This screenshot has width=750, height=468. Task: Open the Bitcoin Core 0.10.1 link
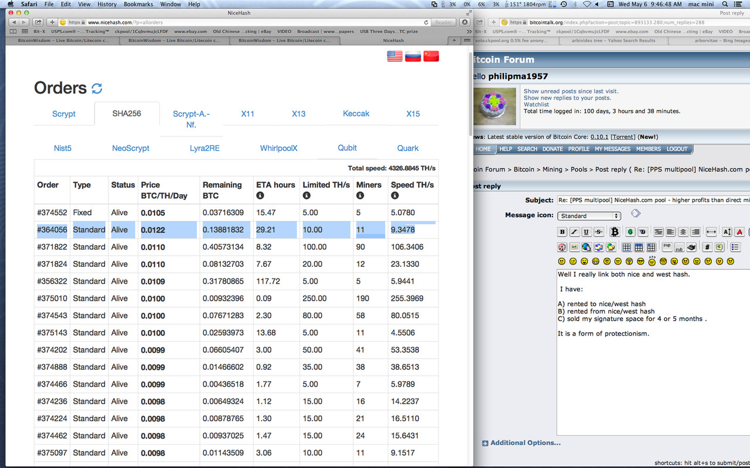click(599, 136)
